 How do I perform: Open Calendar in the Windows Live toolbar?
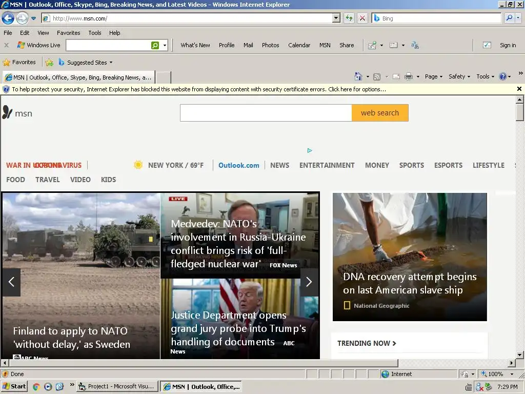[x=299, y=45]
